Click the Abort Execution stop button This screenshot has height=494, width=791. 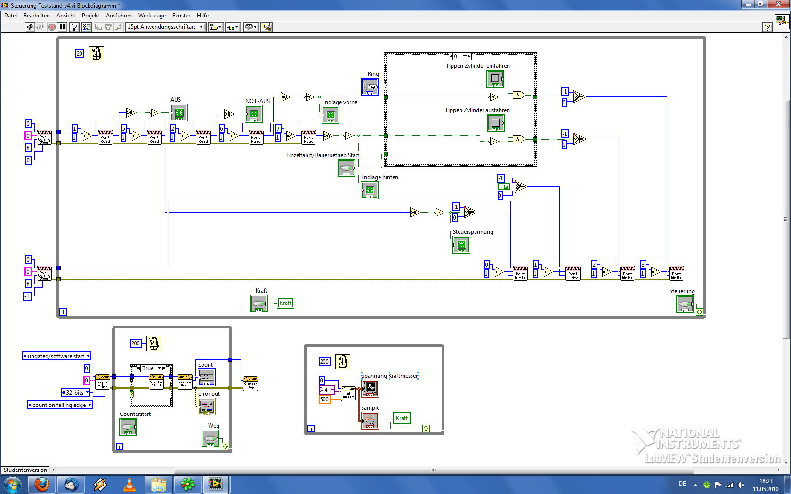[52, 27]
